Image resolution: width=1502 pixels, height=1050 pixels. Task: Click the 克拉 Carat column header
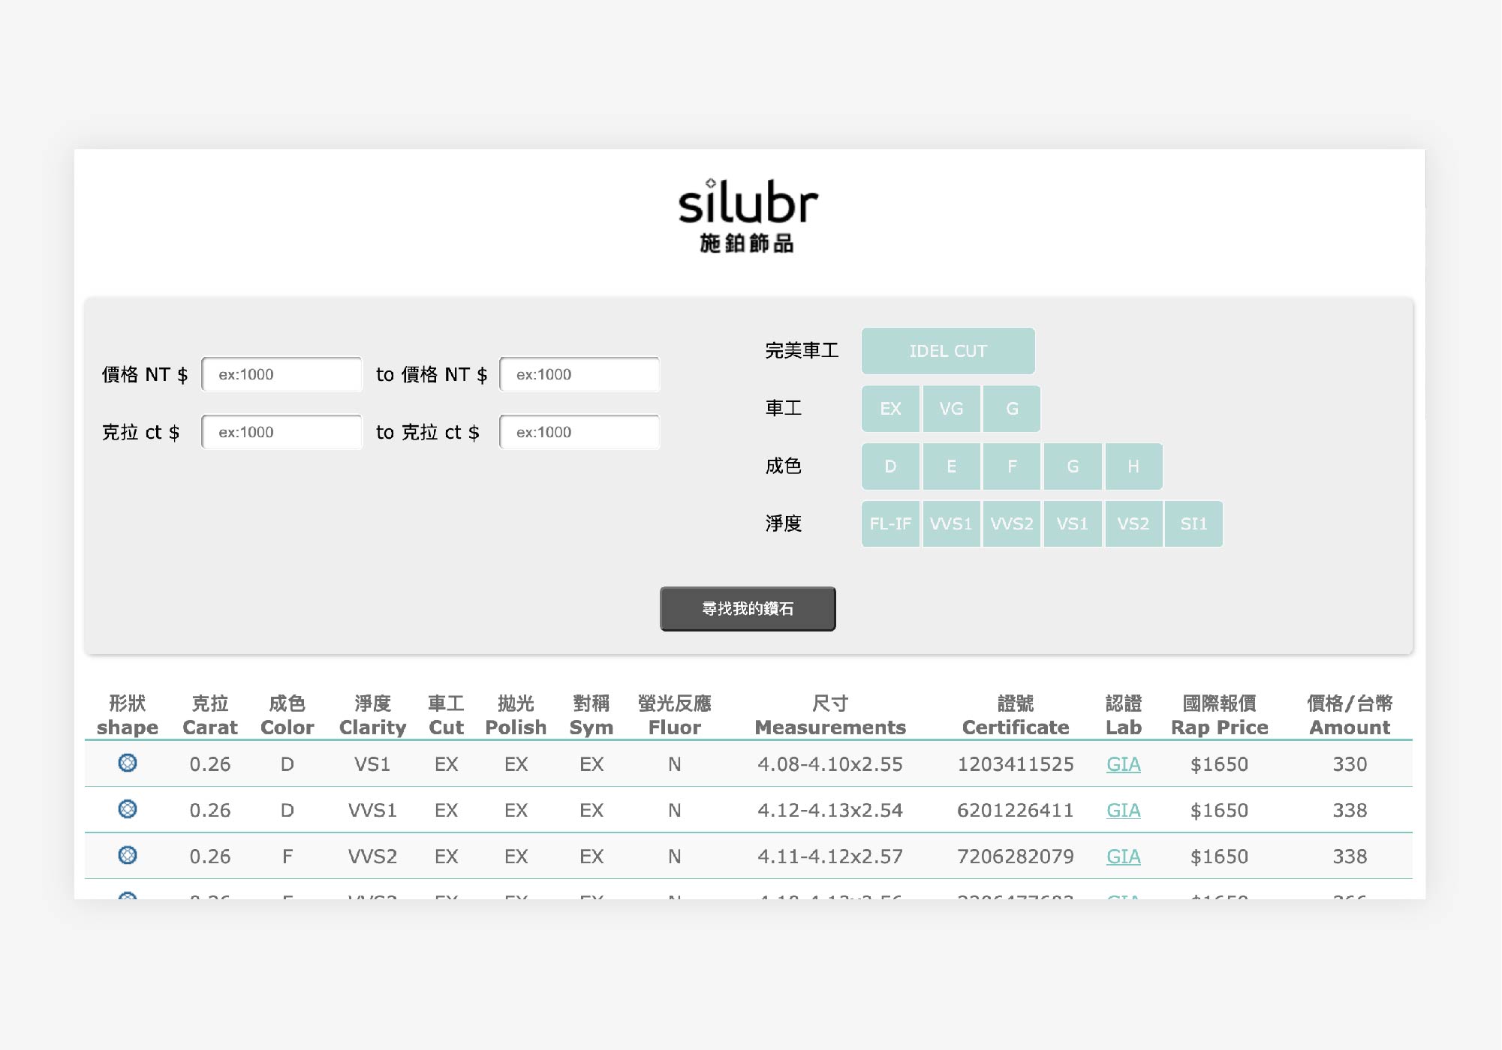coord(209,715)
